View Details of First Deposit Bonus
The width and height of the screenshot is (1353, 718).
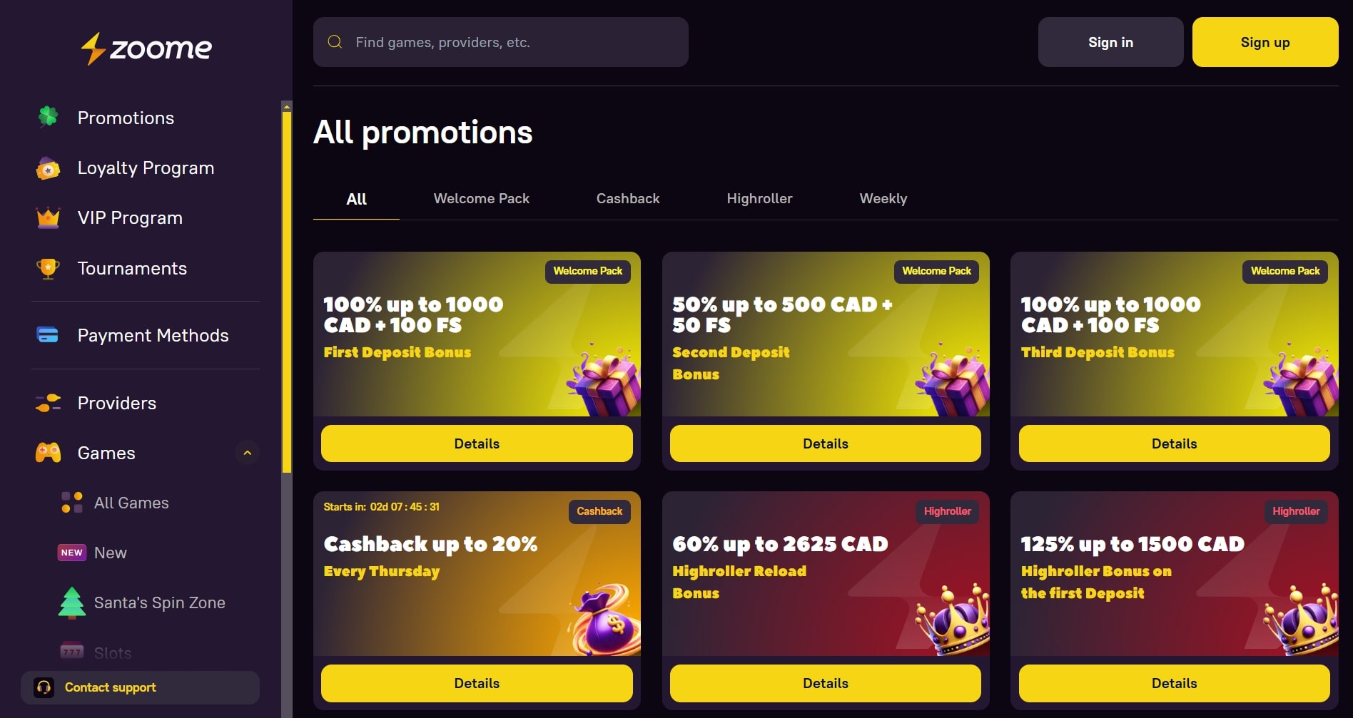click(477, 443)
